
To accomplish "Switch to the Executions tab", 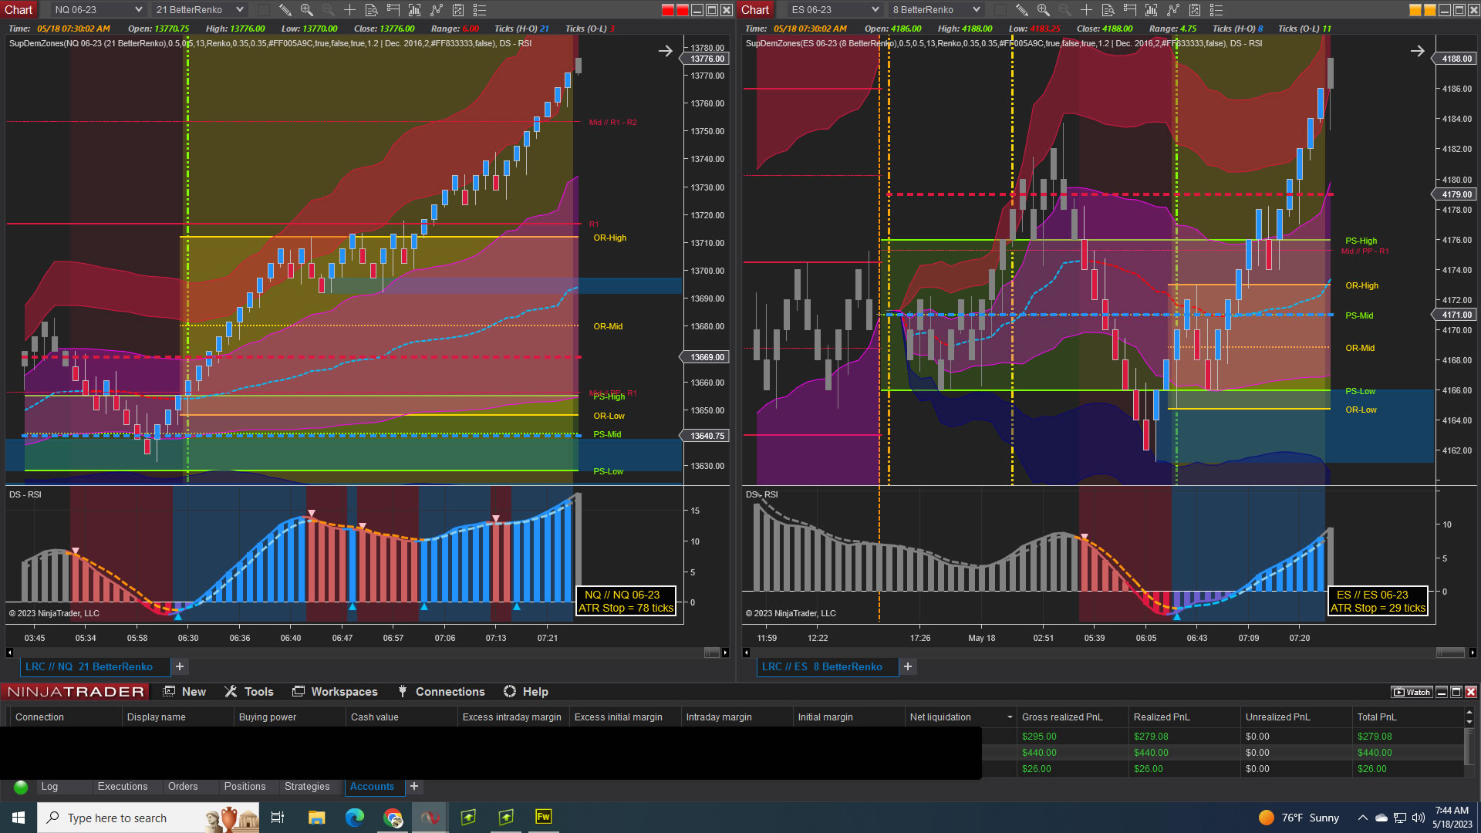I will [123, 787].
